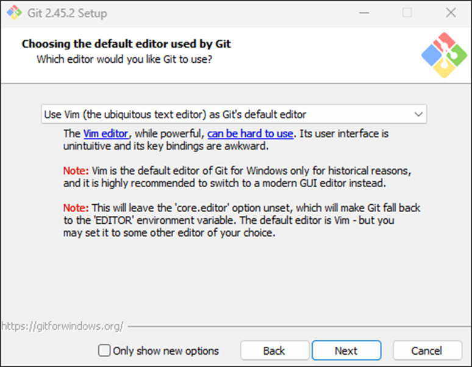Close the Git Setup window
Viewport: 472px width, 367px height.
click(x=451, y=12)
